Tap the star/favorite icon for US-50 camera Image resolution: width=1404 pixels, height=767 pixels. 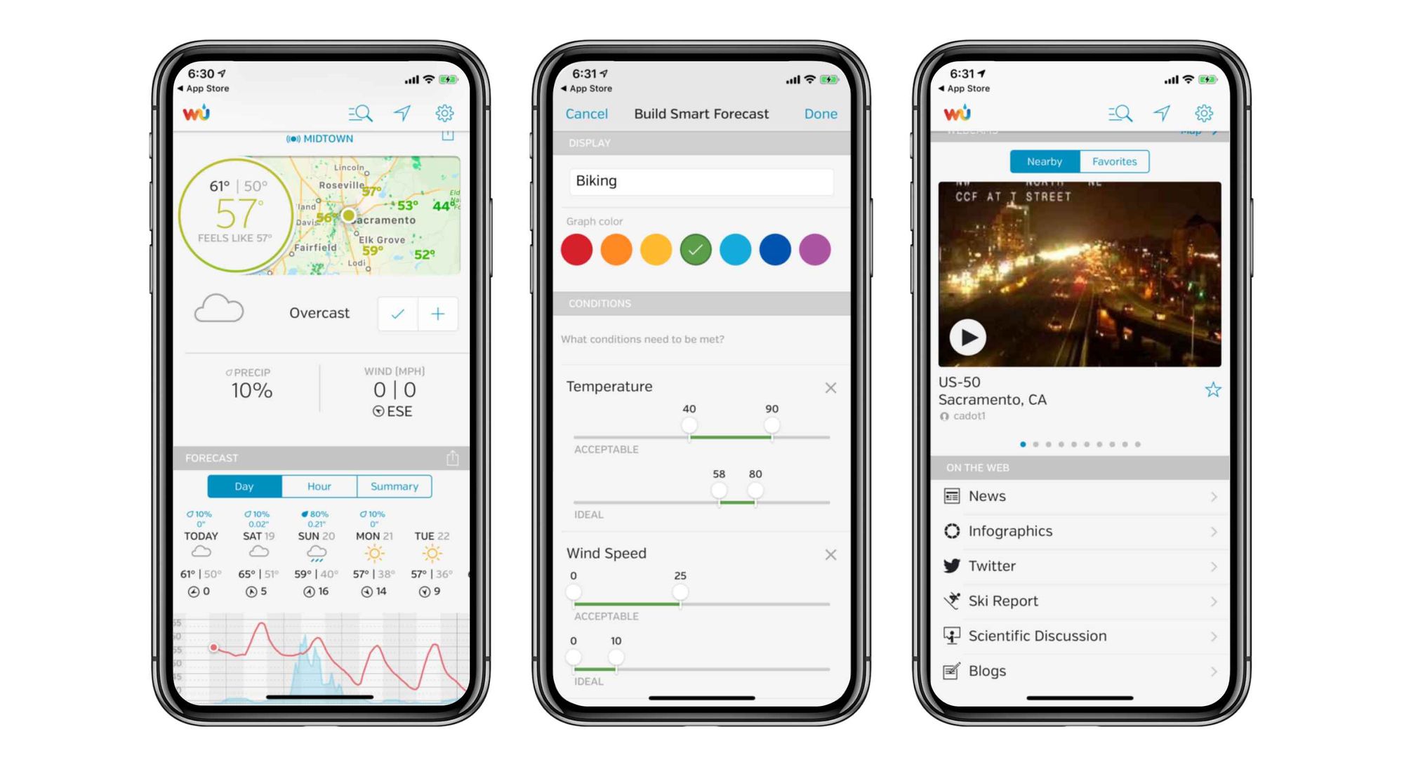[1212, 389]
